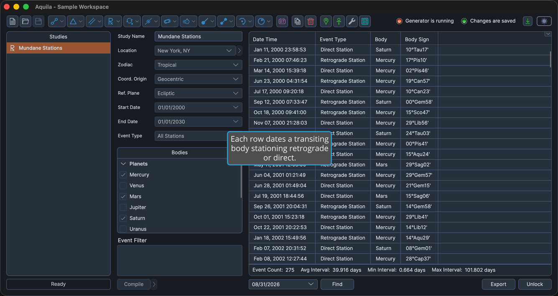This screenshot has height=296, width=558.
Task: Click the copy documents icon
Action: 298,21
